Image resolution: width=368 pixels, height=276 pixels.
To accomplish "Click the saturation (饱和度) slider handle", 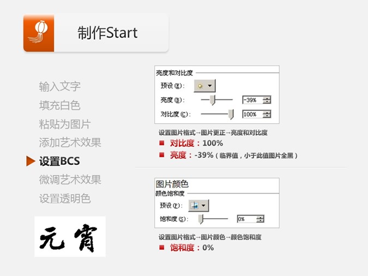I will coord(201,219).
